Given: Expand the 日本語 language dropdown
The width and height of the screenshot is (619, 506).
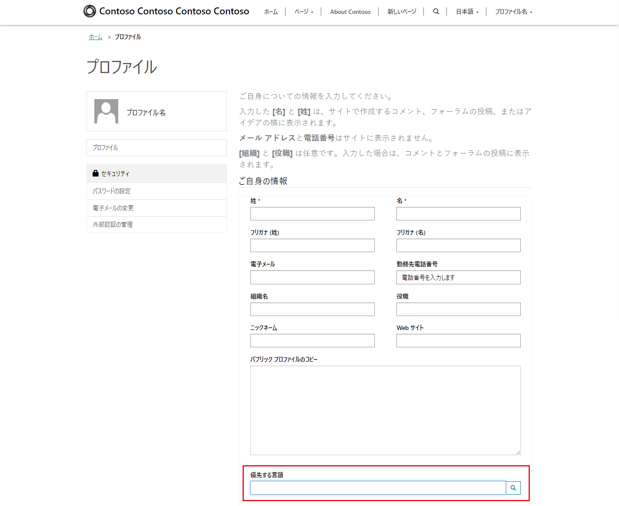Looking at the screenshot, I should point(467,12).
